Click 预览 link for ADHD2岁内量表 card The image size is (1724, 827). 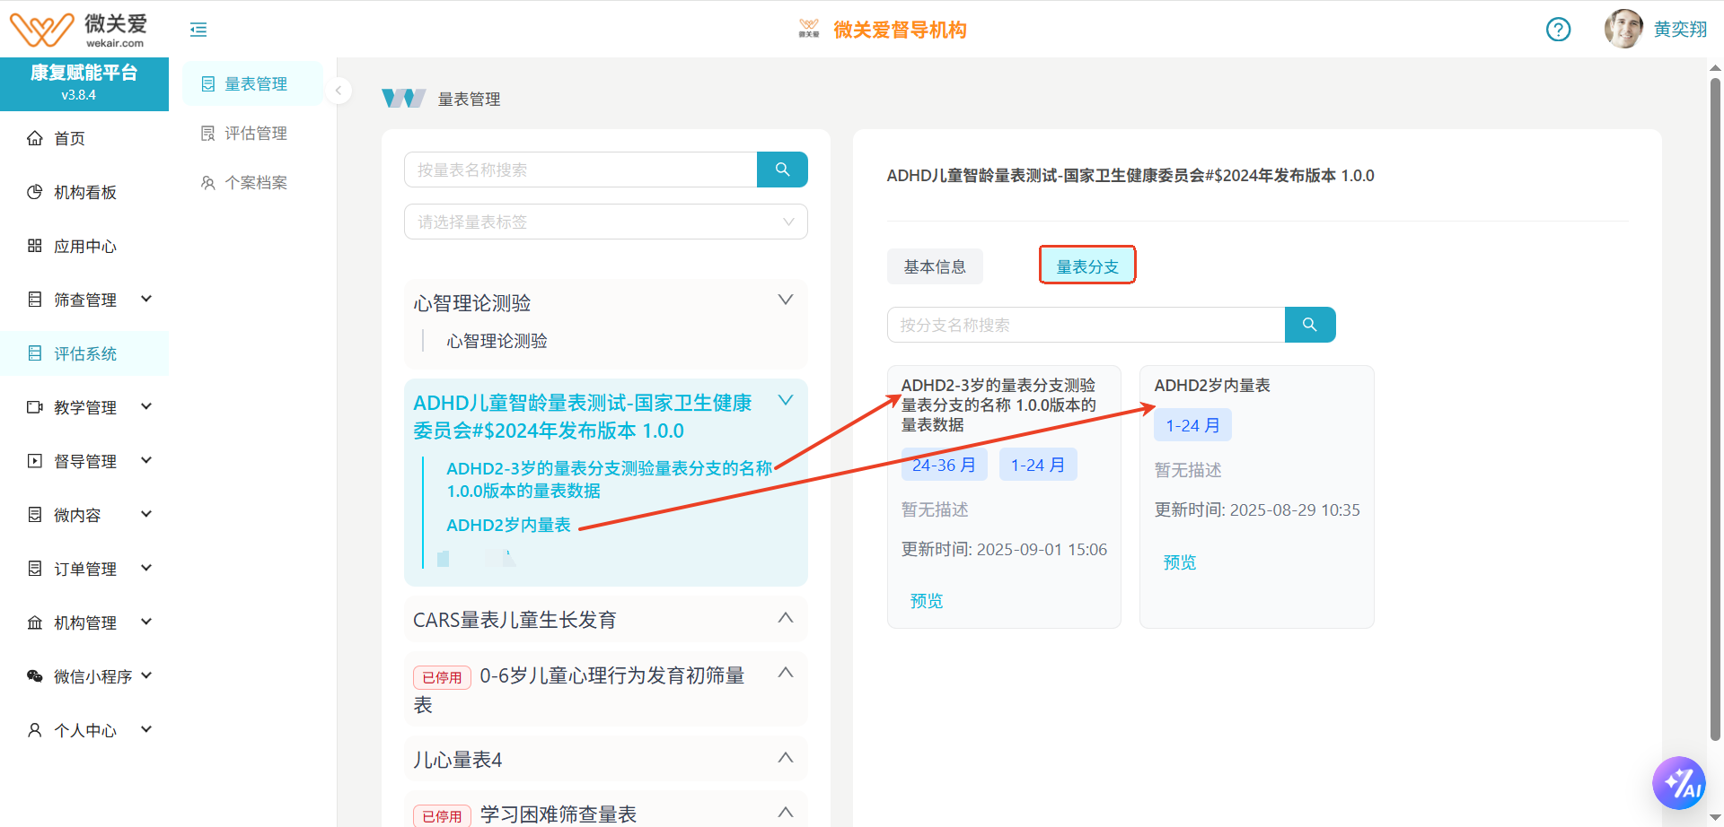click(1179, 562)
